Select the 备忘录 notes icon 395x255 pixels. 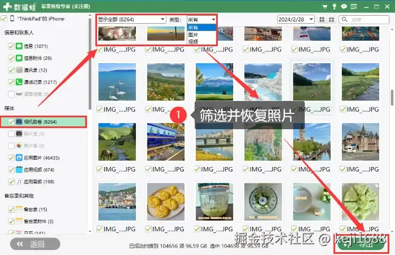19,209
